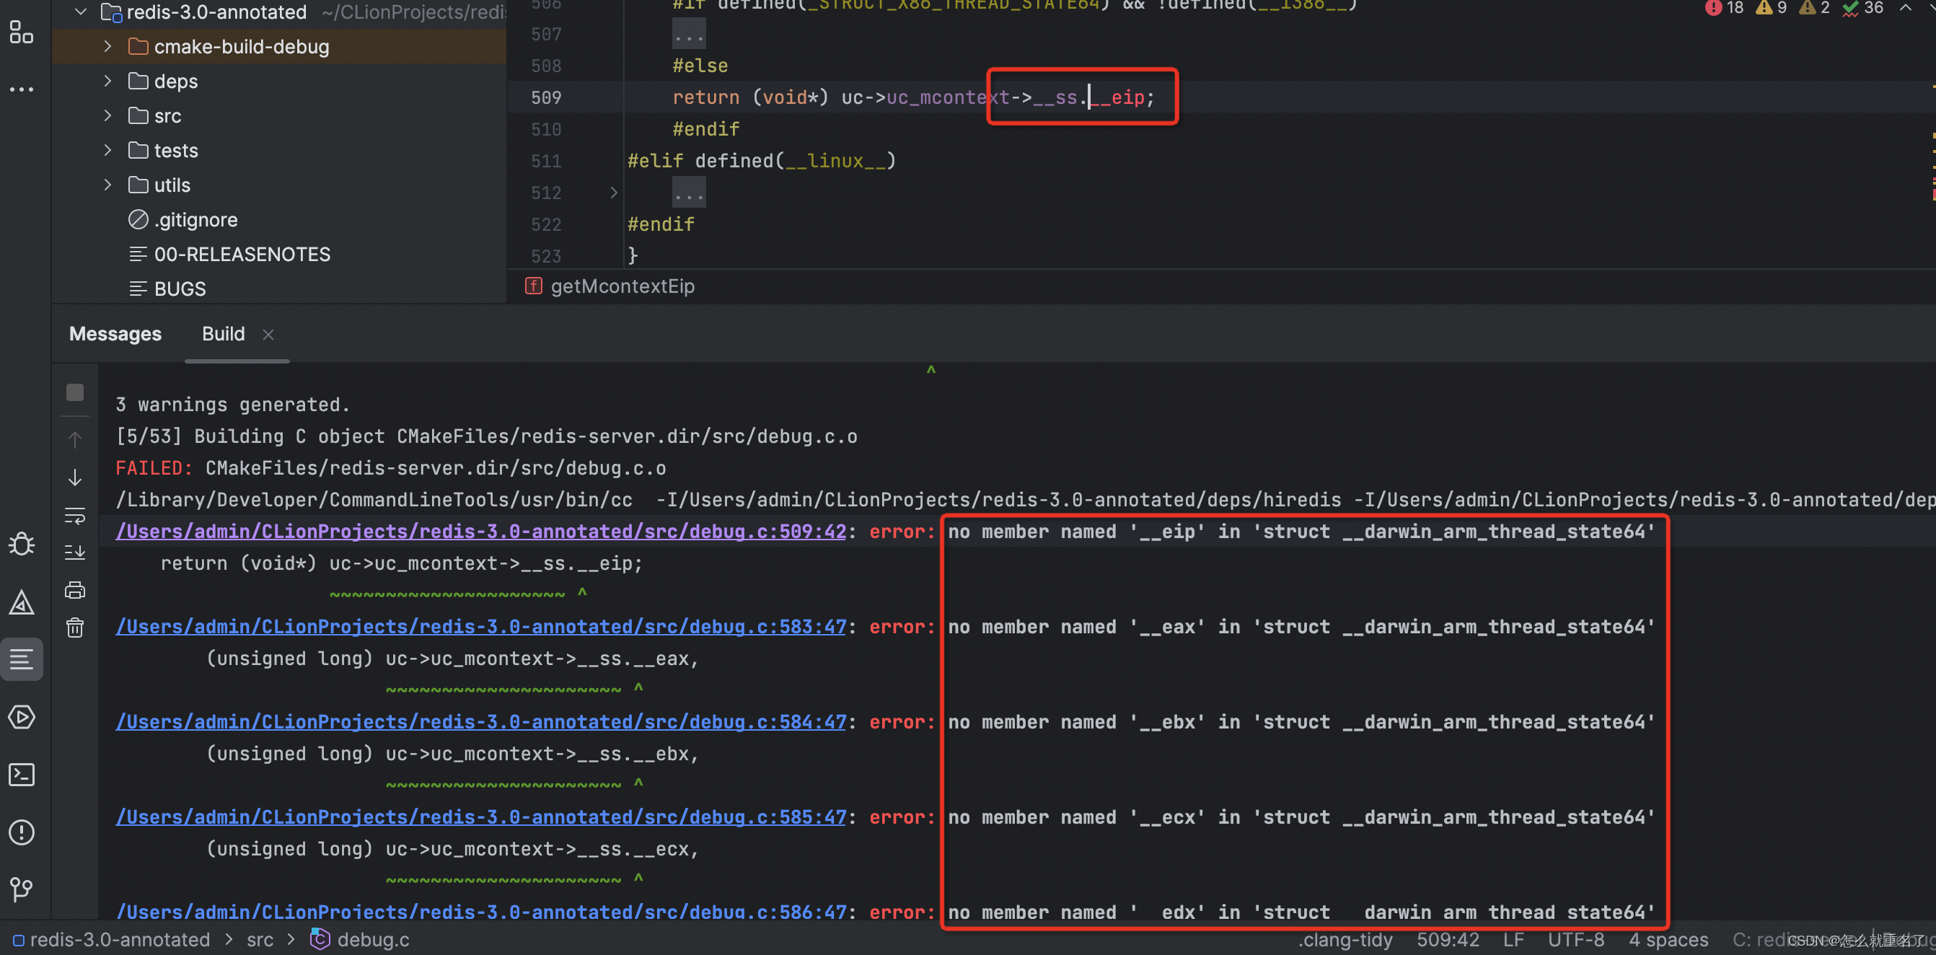Open the Debug tool window bug icon
This screenshot has width=1936, height=955.
click(x=21, y=544)
